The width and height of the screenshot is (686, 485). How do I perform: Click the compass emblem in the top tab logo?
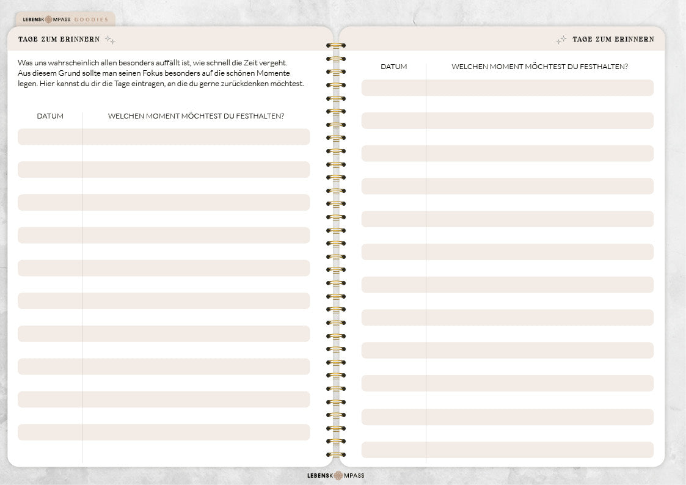48,20
